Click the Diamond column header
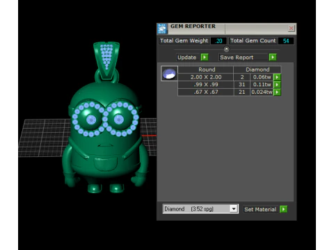Screen dimensions: 334x250 click(x=257, y=69)
